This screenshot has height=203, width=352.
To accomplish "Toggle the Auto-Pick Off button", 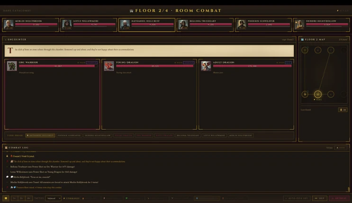I will pos(297,198).
